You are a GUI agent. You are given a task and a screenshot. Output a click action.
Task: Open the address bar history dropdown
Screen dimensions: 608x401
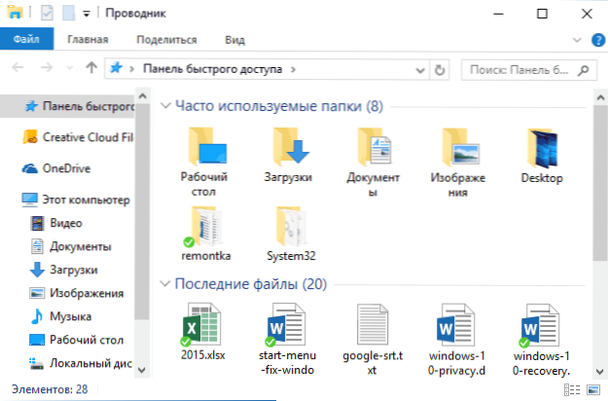pyautogui.click(x=420, y=70)
